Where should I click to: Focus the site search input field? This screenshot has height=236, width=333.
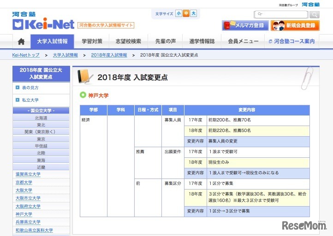[x=281, y=14]
